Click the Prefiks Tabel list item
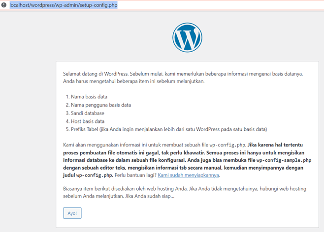The image size is (324, 232). pos(168,129)
